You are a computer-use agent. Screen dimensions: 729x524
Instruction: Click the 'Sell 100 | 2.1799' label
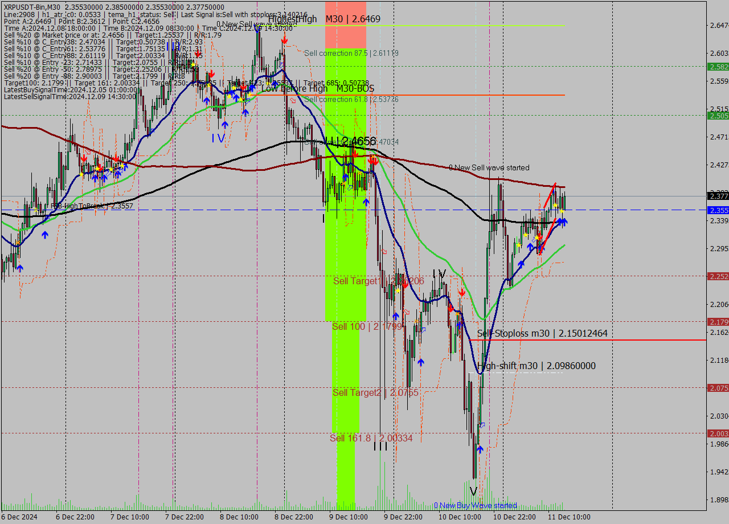click(x=367, y=326)
